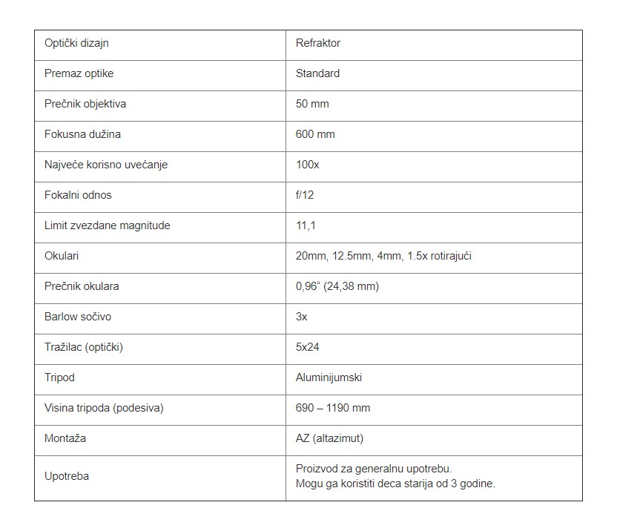Click the "Premaz optike" row label
The width and height of the screenshot is (617, 531).
[79, 73]
